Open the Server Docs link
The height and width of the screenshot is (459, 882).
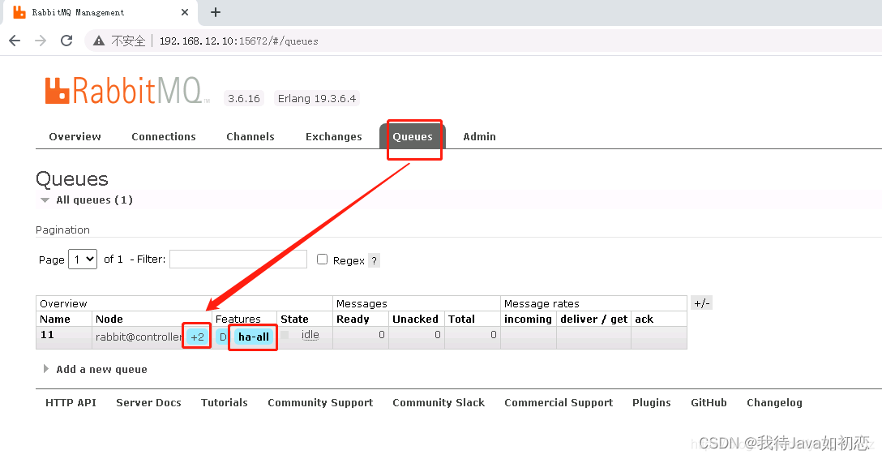tap(148, 403)
